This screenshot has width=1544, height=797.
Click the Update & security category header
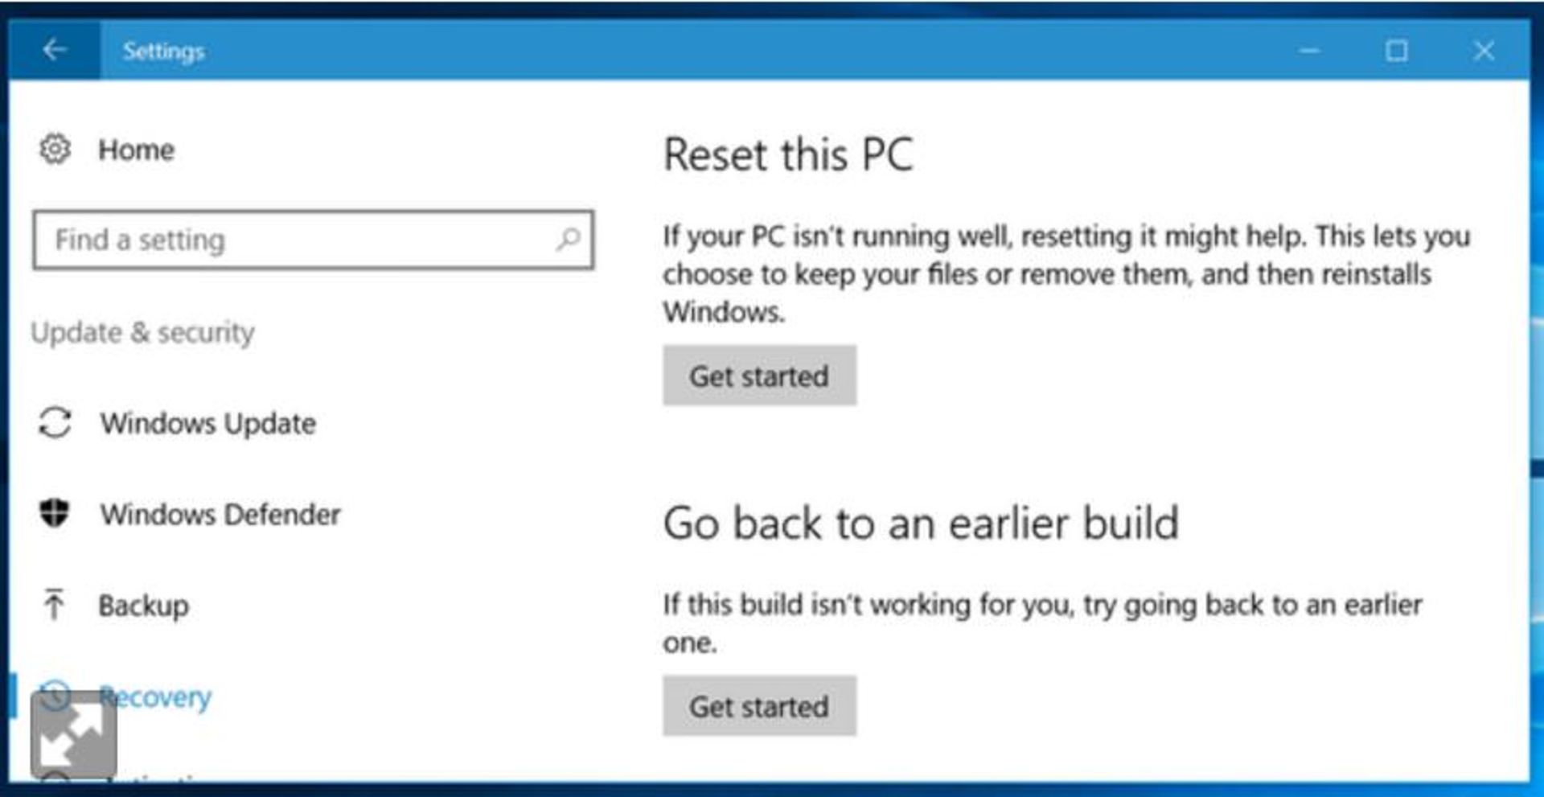142,332
